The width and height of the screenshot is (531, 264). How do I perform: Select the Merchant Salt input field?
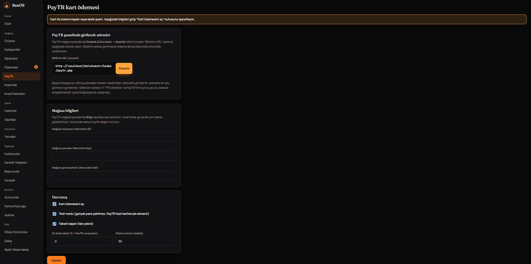(x=114, y=176)
